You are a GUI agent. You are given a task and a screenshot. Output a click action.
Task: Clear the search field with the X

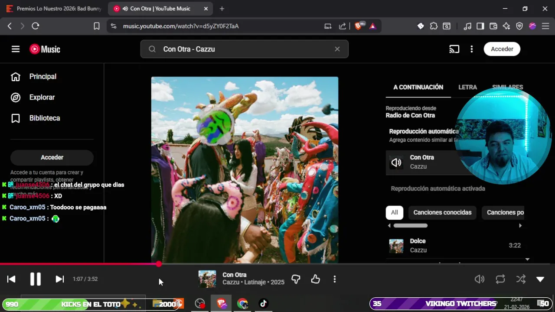point(337,49)
